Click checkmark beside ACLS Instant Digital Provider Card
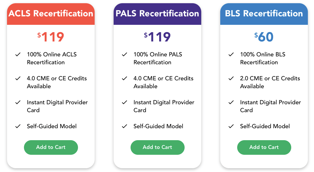Image resolution: width=314 pixels, height=172 pixels. pyautogui.click(x=18, y=102)
